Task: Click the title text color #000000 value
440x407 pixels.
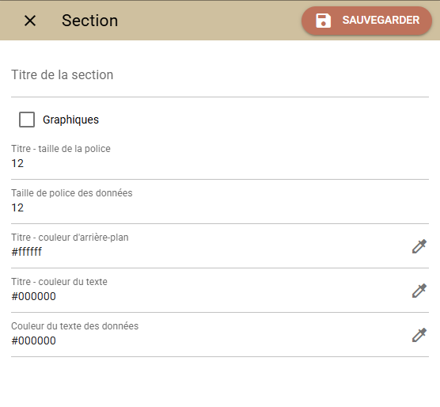Action: click(33, 296)
